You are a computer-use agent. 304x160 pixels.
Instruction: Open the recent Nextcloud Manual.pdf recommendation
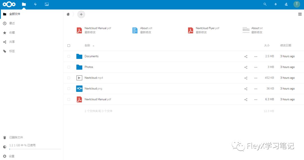pyautogui.click(x=94, y=30)
